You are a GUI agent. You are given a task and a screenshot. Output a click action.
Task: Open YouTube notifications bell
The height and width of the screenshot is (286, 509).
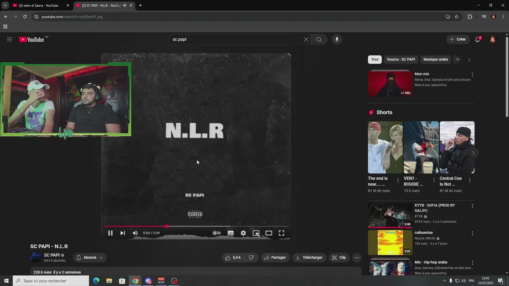coord(478,39)
